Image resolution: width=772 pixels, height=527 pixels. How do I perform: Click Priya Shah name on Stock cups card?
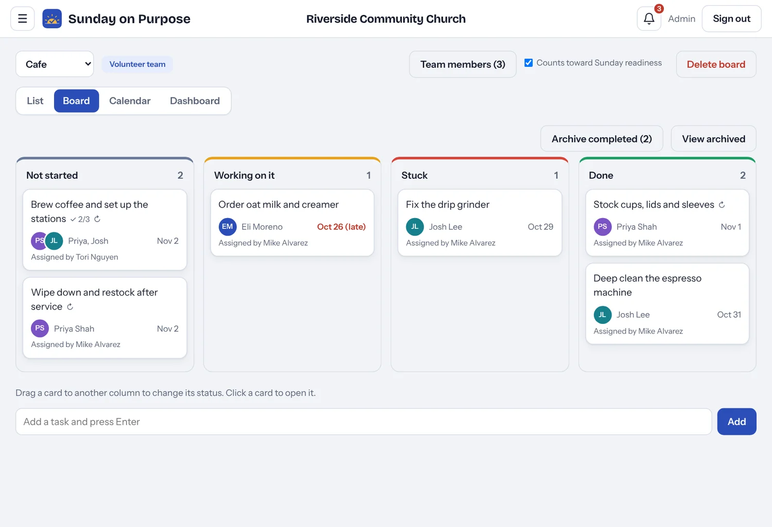click(x=637, y=227)
